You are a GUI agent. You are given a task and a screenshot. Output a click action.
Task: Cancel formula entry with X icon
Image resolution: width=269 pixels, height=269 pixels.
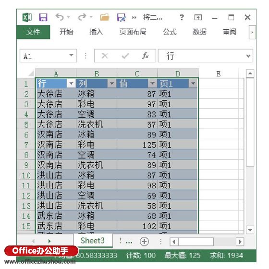[105, 56]
